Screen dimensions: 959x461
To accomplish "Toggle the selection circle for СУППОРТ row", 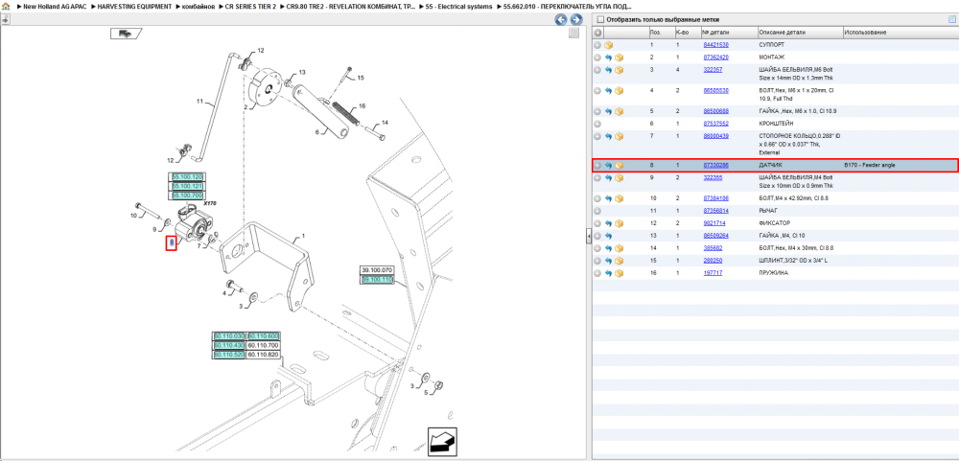I will pyautogui.click(x=598, y=45).
